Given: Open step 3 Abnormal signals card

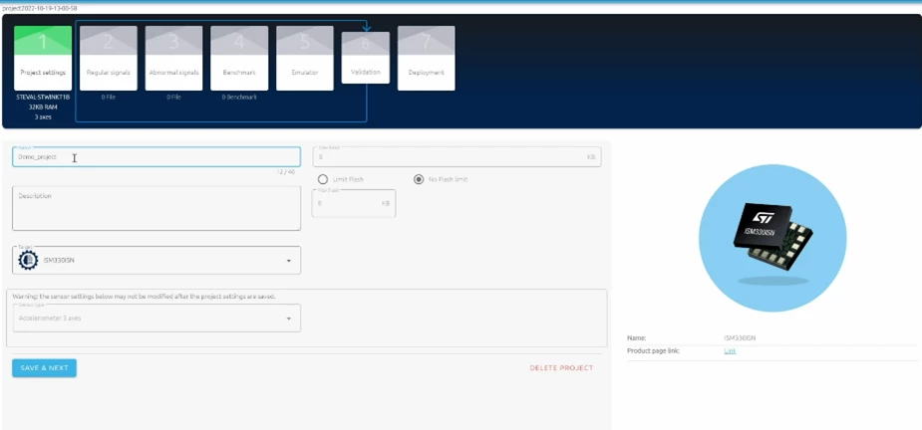Looking at the screenshot, I should [x=173, y=58].
